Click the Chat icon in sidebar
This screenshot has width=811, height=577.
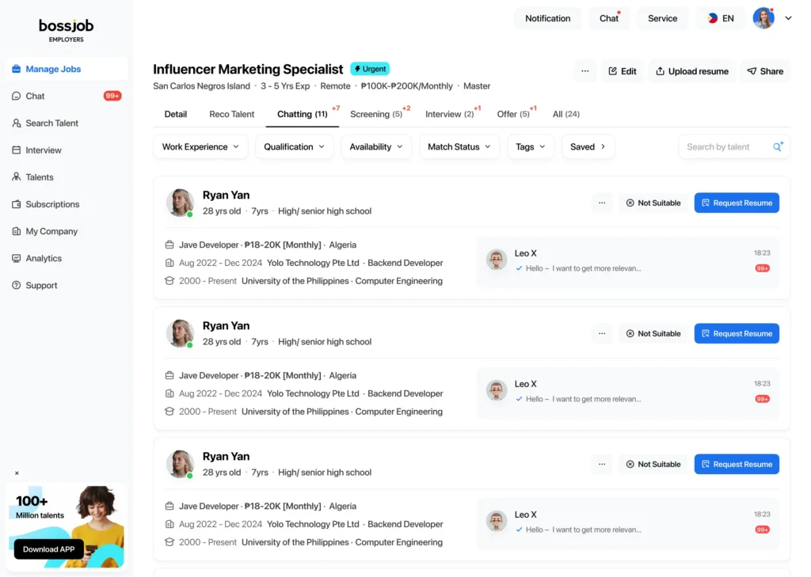coord(16,97)
